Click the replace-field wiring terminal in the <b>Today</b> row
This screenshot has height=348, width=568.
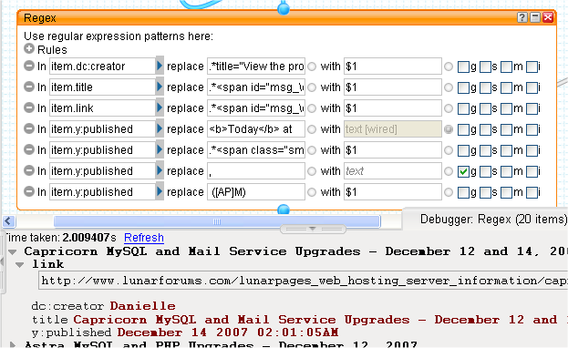pos(312,129)
